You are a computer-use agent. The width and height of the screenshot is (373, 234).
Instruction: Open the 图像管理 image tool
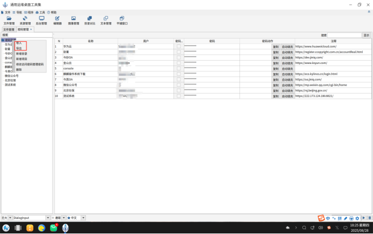click(x=74, y=21)
